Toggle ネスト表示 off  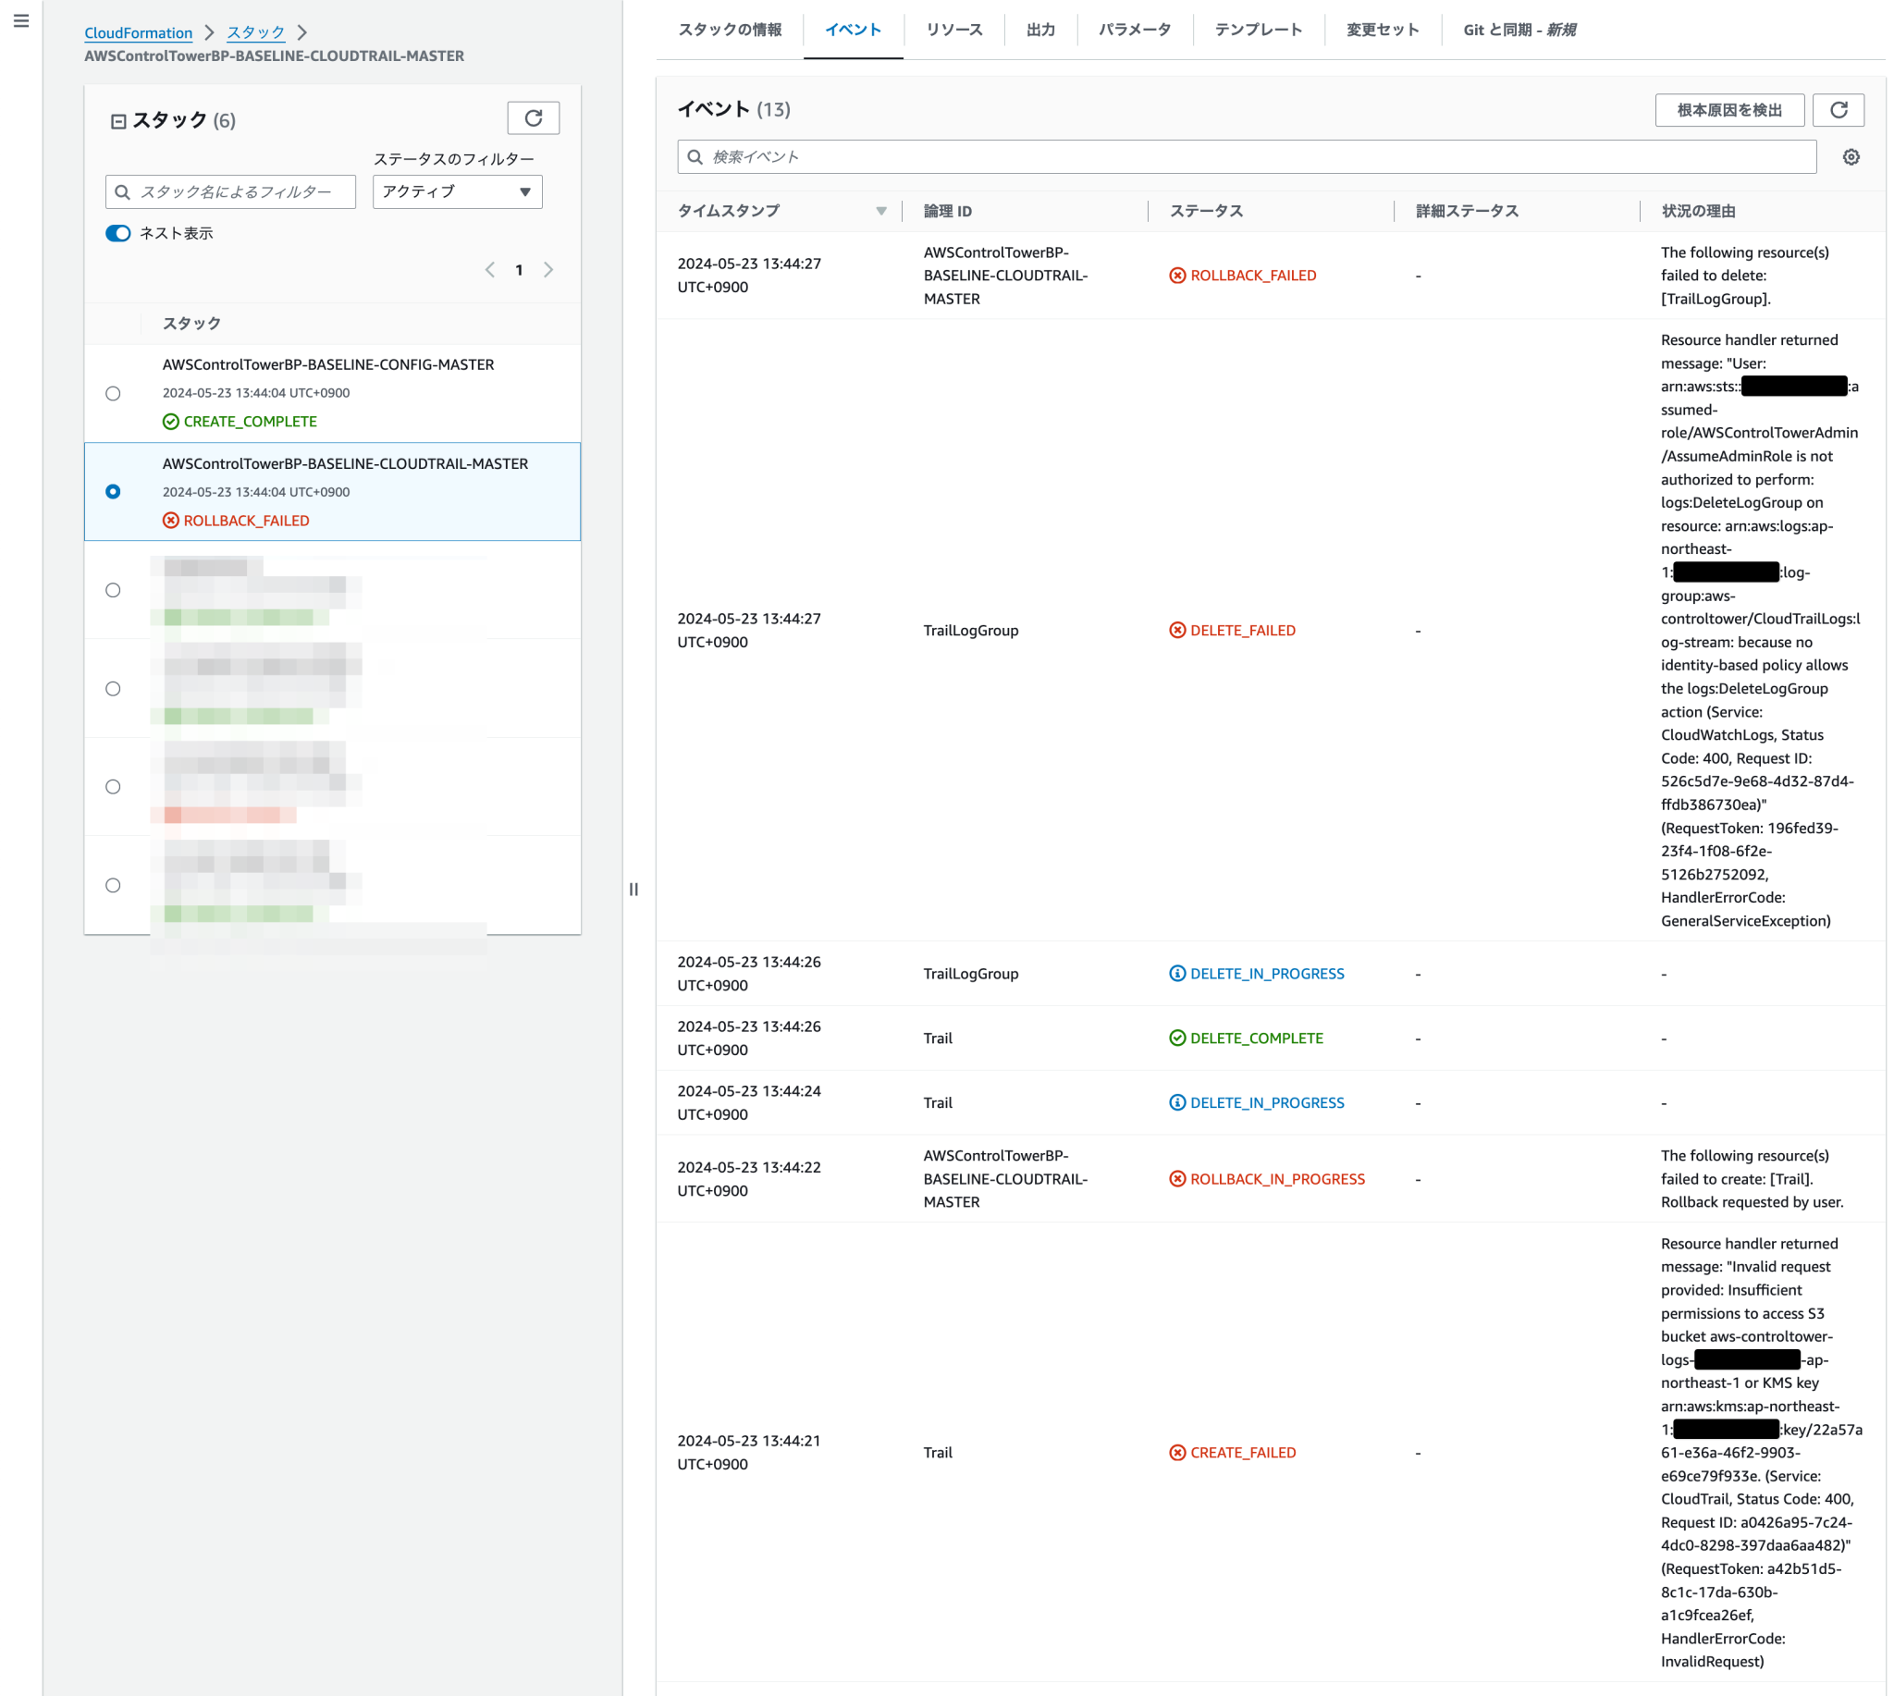117,233
